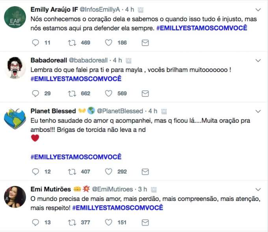Click the @InfosEmillyA handle

[x=102, y=9]
